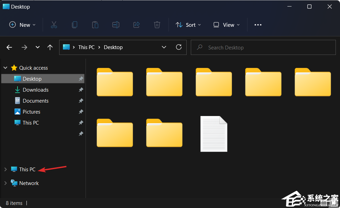Click the Rename icon in toolbar
Screen dimensions: 340x208
click(x=116, y=25)
